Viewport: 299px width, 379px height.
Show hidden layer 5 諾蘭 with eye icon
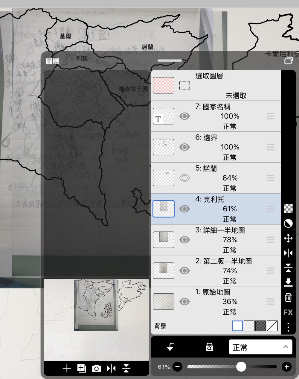point(184,178)
